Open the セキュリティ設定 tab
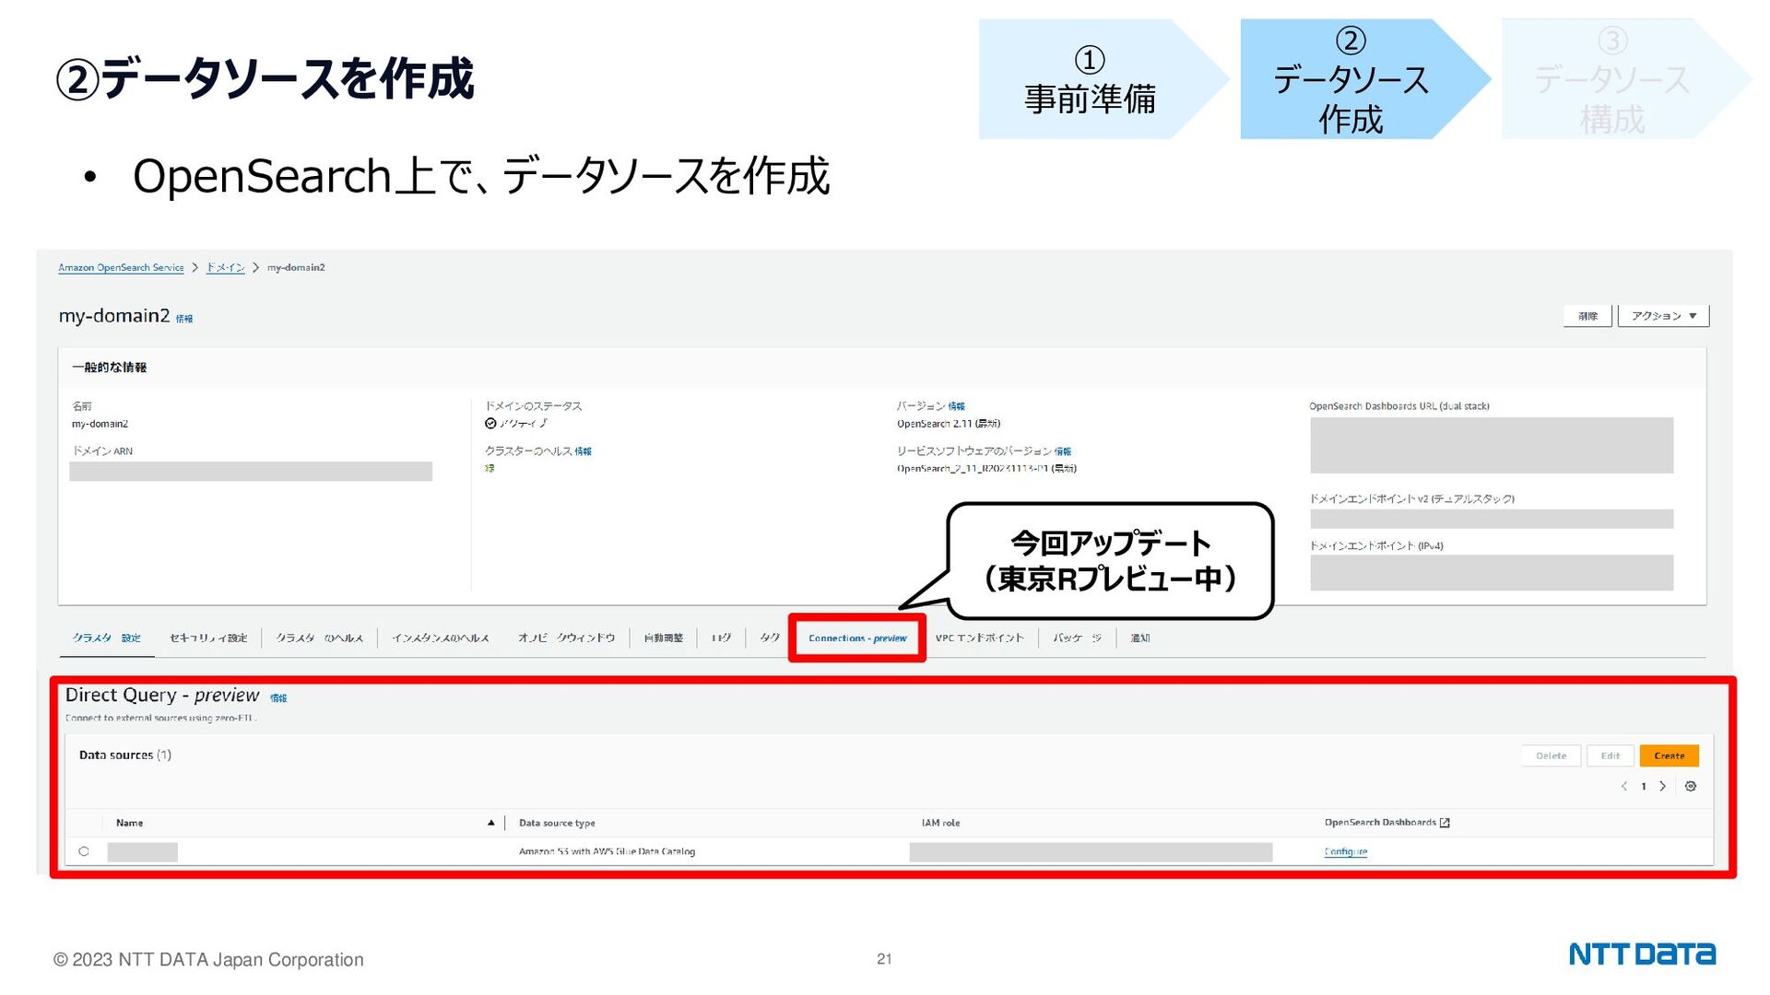 point(207,637)
